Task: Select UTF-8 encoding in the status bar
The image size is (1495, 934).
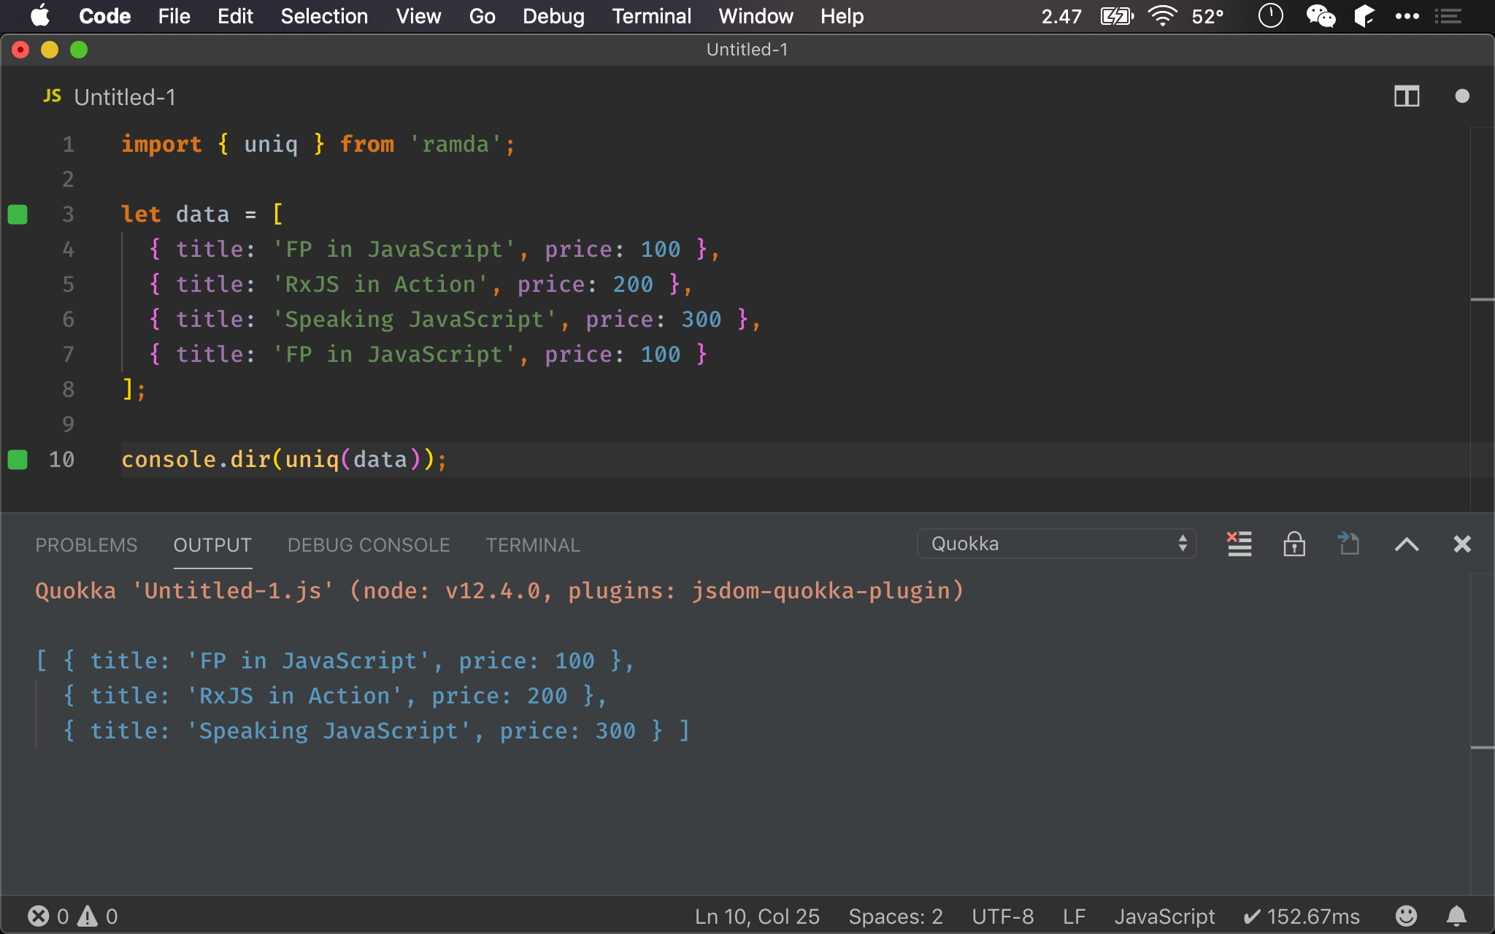Action: [x=1002, y=916]
